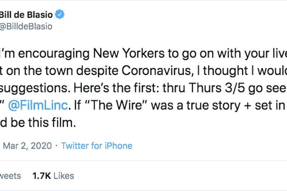Viewport: 287px width, 191px height.
Task: Click the Mar 2, 2020 timestamp
Action: [27, 146]
